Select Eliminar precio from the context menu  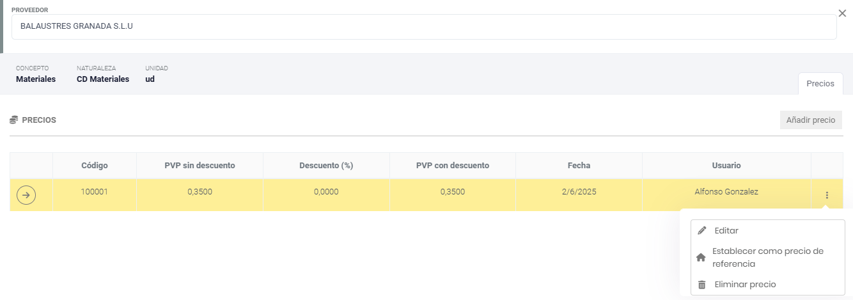745,285
